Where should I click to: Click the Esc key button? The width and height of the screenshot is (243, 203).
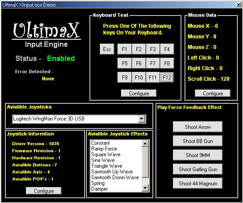(x=107, y=49)
